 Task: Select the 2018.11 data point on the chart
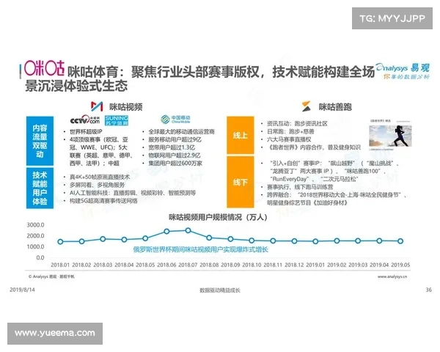pos(273,241)
